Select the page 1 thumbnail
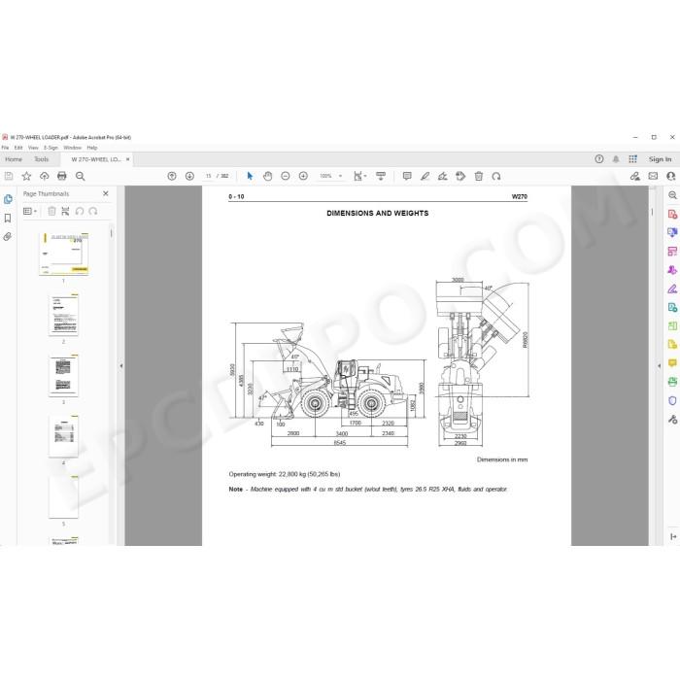 [64, 254]
